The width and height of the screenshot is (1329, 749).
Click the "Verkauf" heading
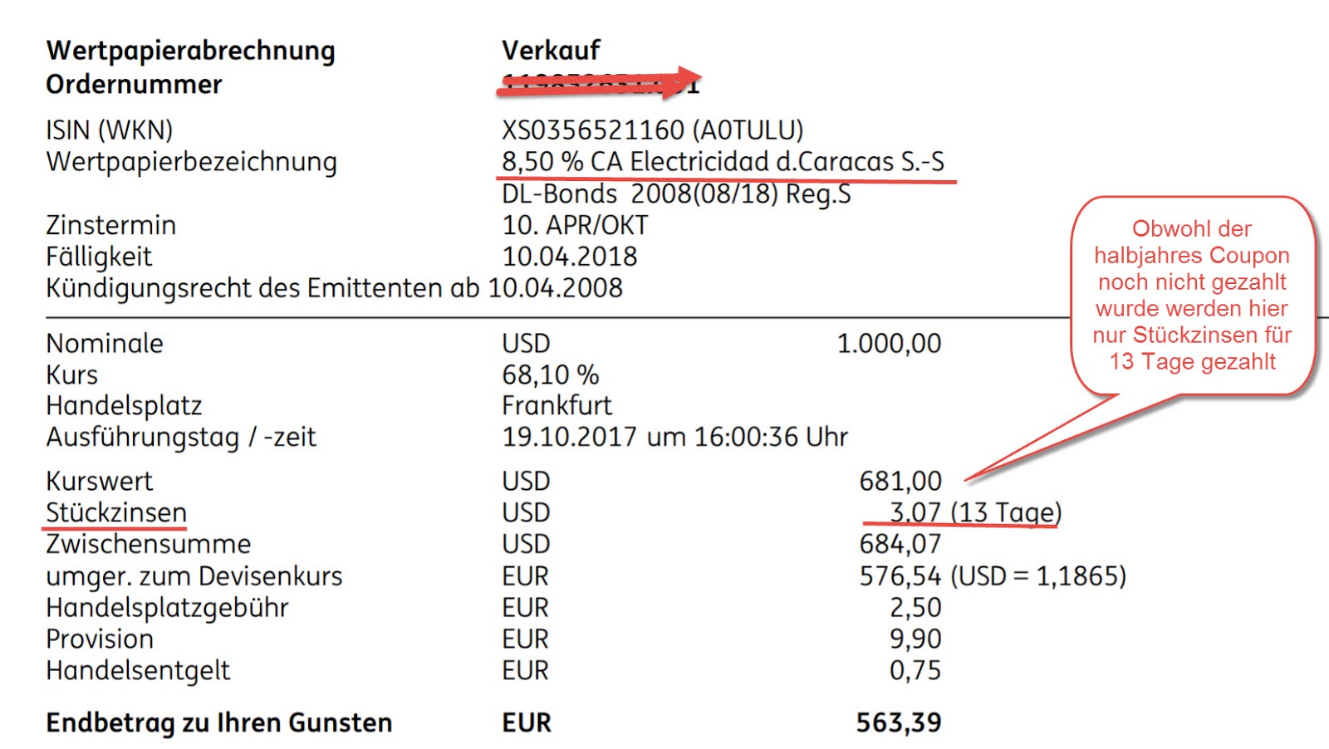click(x=551, y=50)
